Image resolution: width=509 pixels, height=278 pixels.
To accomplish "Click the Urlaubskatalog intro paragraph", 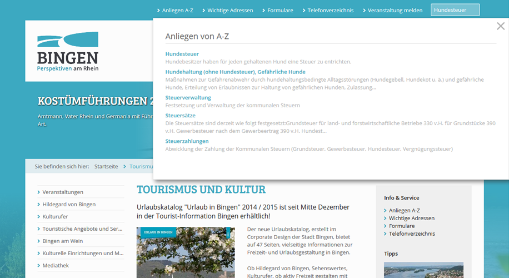I will (x=243, y=212).
